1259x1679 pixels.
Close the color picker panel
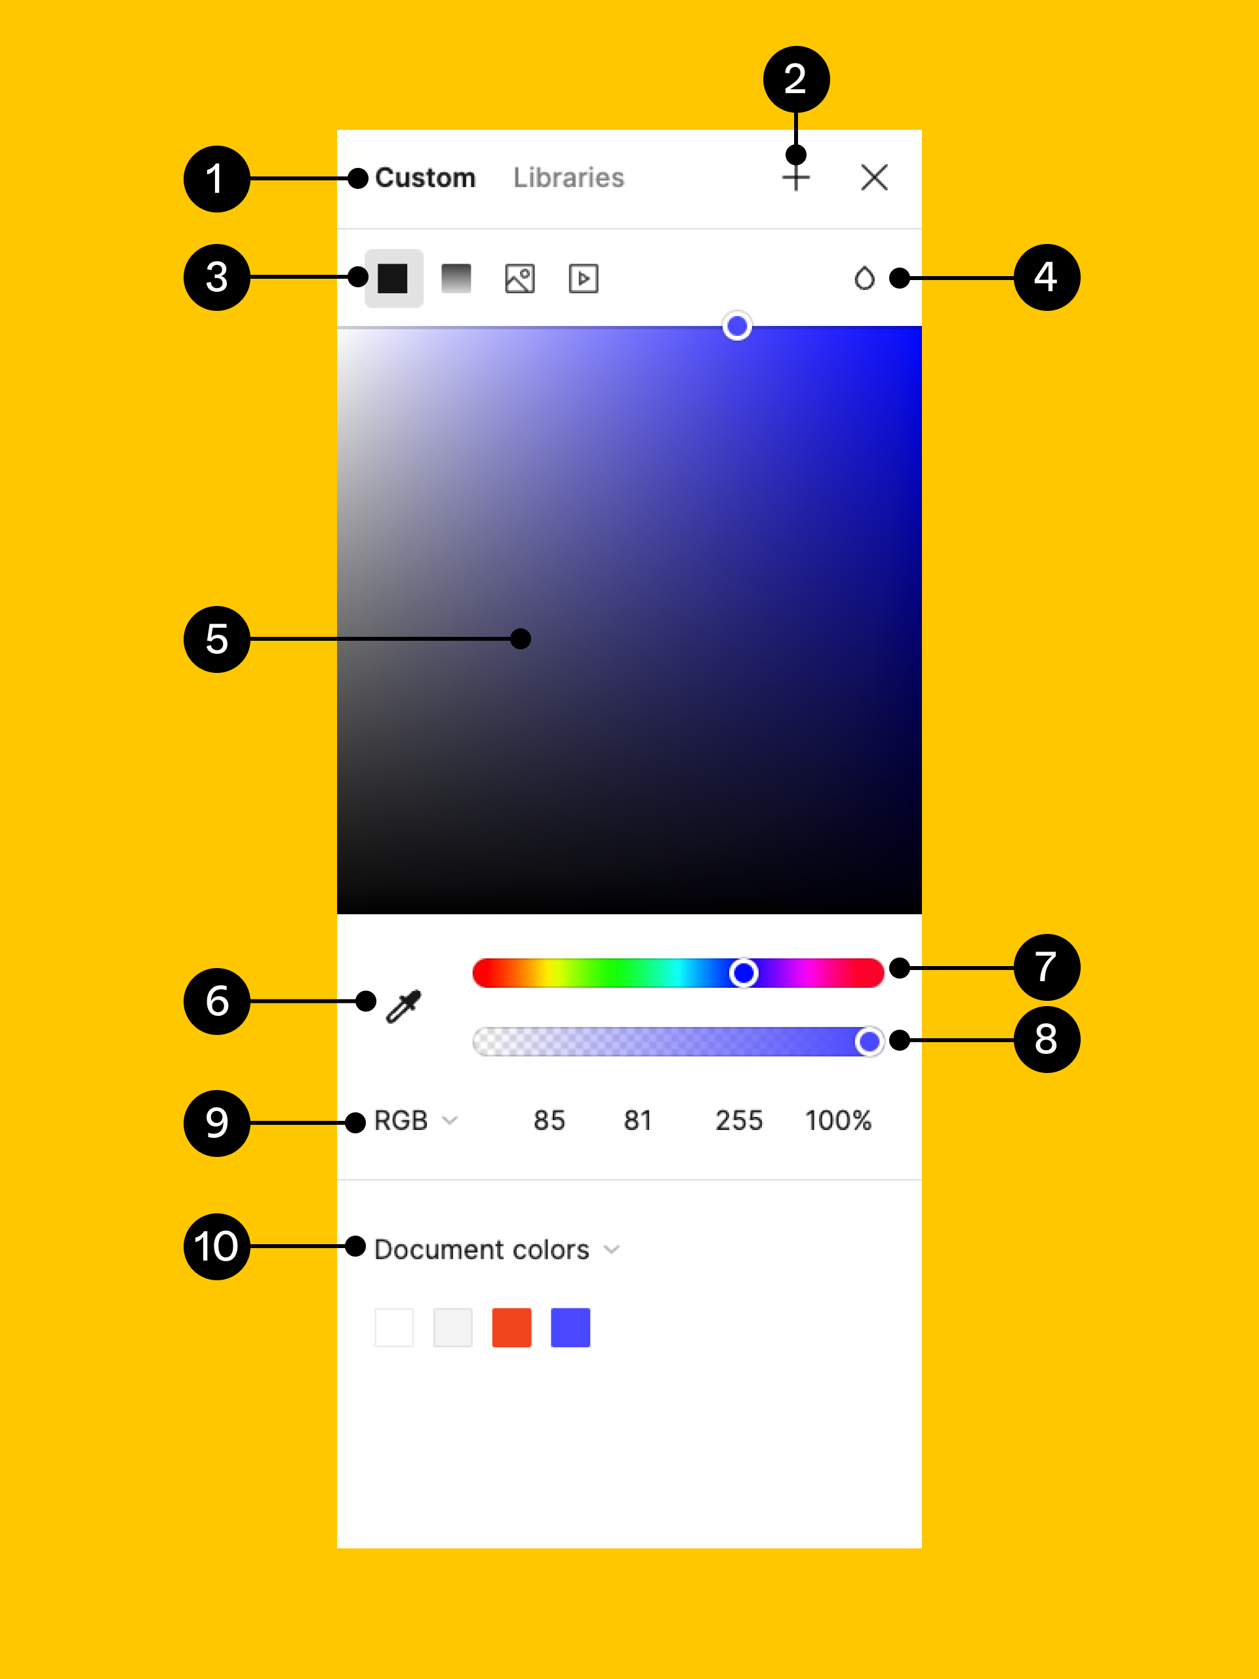[873, 177]
